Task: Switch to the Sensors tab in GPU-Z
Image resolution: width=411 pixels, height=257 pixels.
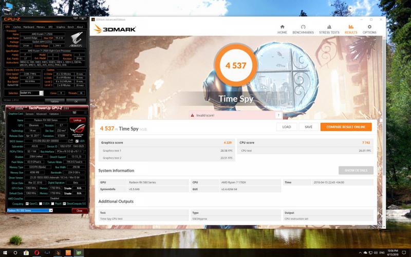Action: [30, 114]
